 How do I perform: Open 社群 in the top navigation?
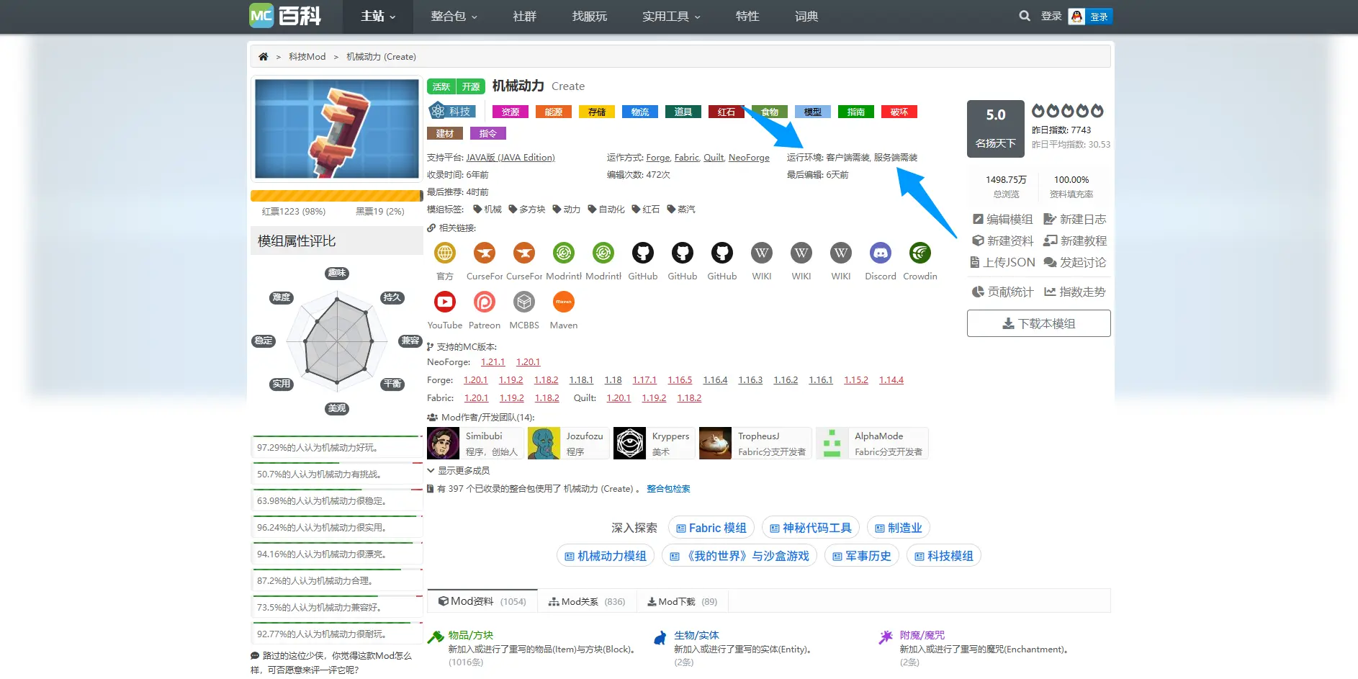tap(524, 17)
